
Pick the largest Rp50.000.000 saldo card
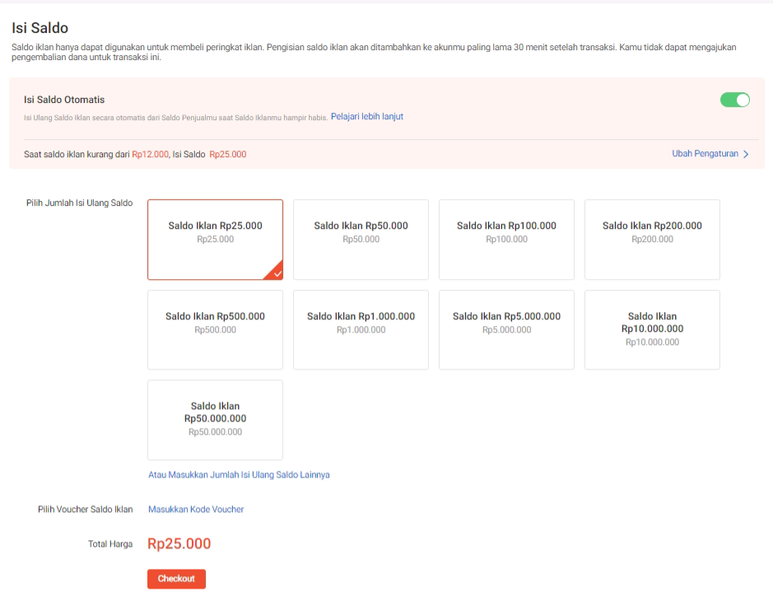(215, 420)
